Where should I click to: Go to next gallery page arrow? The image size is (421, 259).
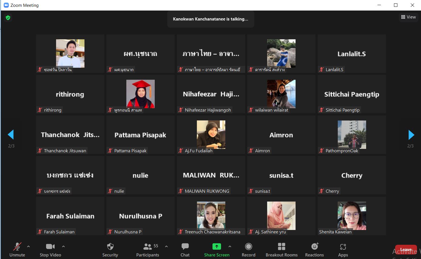tap(411, 135)
